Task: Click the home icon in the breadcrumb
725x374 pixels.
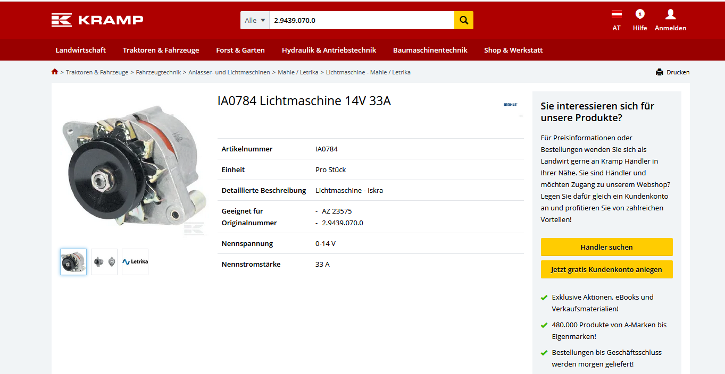Action: point(55,72)
